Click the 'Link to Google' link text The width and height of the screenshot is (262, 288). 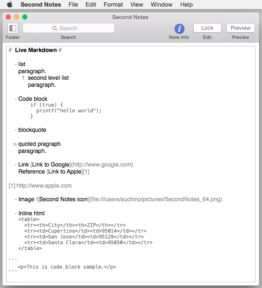pos(51,164)
